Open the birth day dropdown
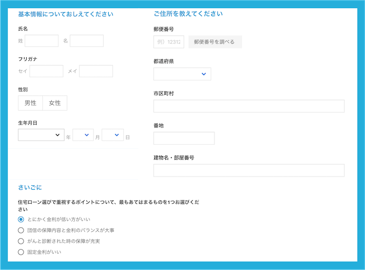This screenshot has width=365, height=270. coord(112,135)
